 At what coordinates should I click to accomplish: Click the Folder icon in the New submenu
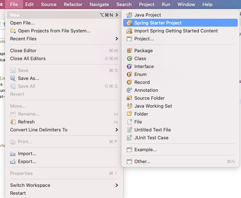tap(129, 114)
